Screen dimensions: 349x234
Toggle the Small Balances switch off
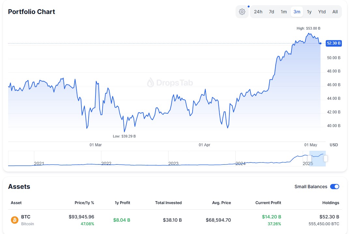pos(334,187)
